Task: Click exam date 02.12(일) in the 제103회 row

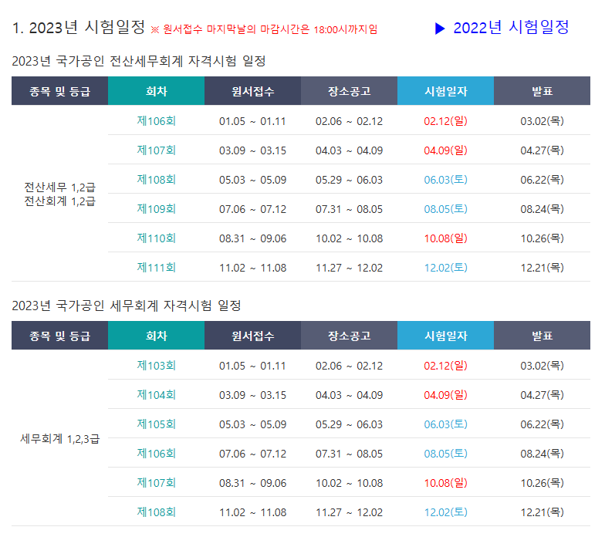Action: click(x=446, y=366)
